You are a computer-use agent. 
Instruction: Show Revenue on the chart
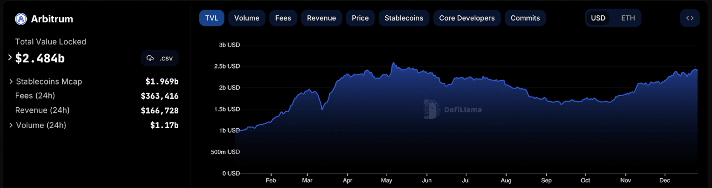(321, 18)
